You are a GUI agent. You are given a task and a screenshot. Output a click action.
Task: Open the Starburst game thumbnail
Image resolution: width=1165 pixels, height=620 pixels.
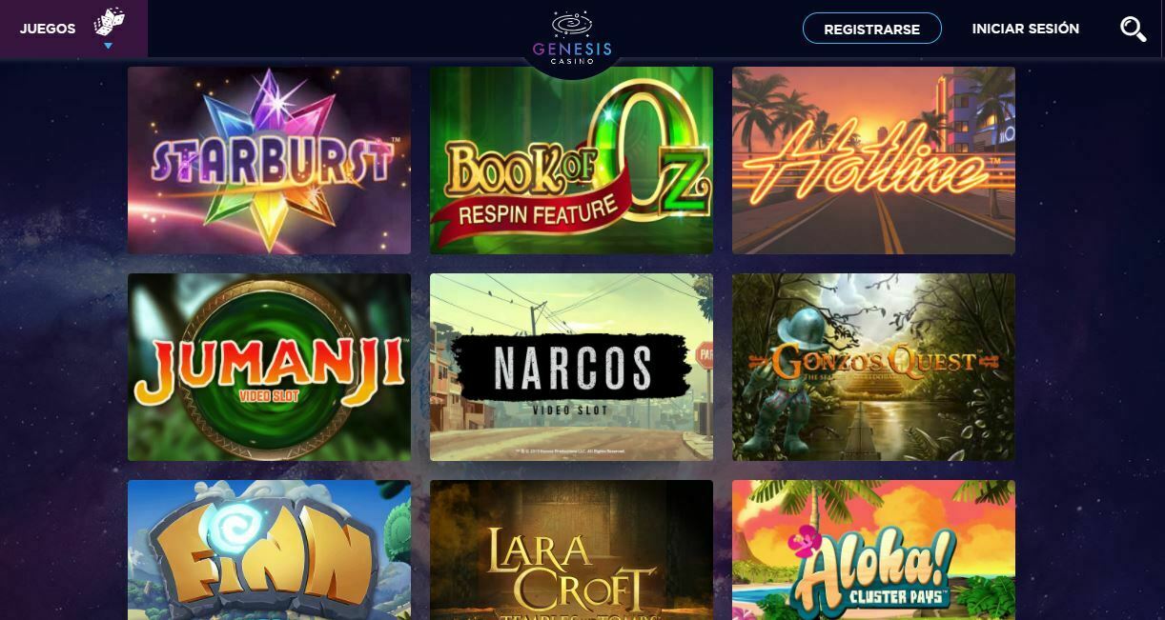[x=269, y=160]
